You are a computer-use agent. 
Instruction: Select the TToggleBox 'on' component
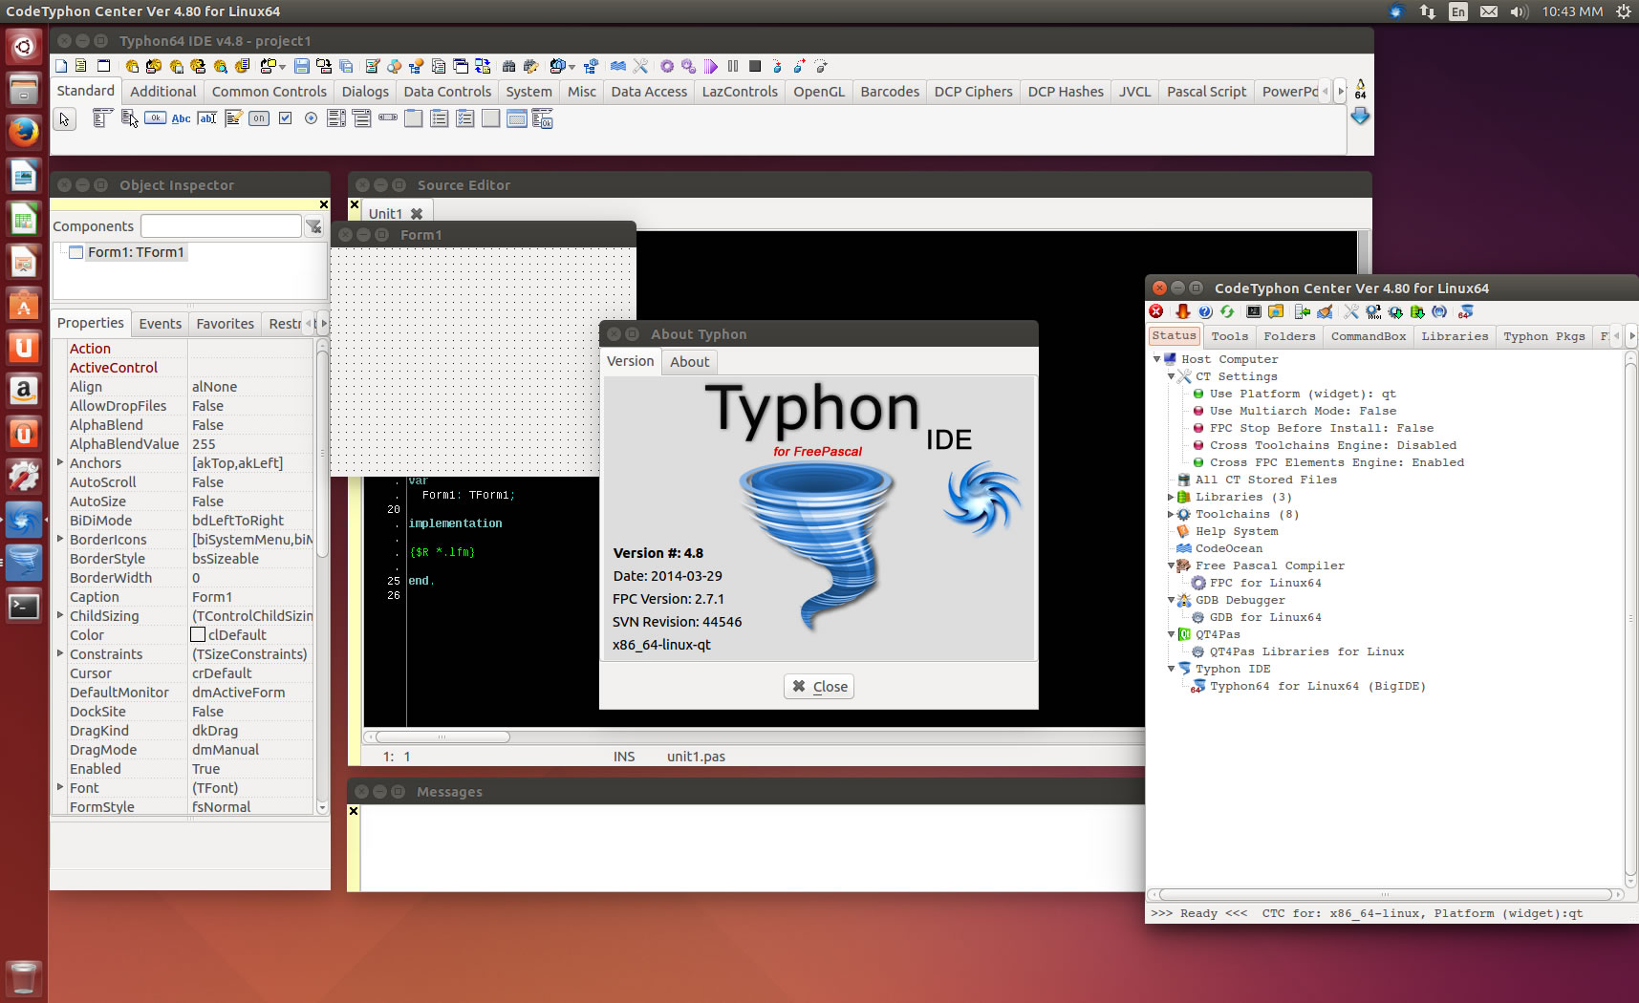[259, 118]
